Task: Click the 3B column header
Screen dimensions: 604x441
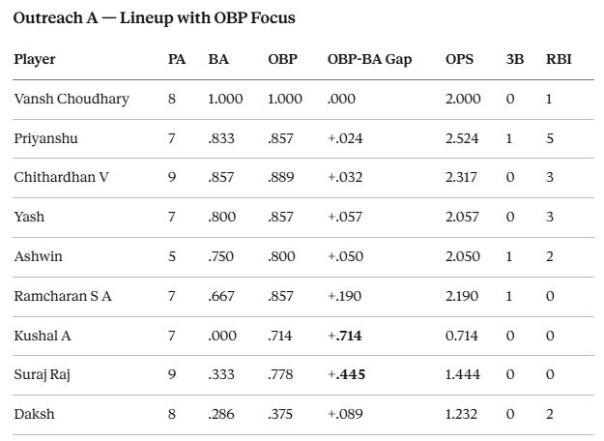Action: 515,59
